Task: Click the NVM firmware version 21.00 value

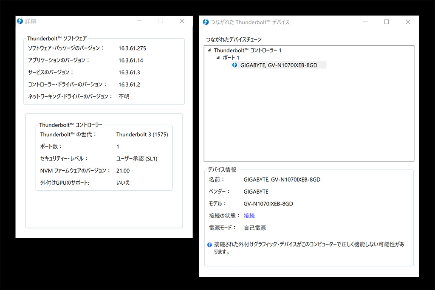Action: pyautogui.click(x=123, y=171)
